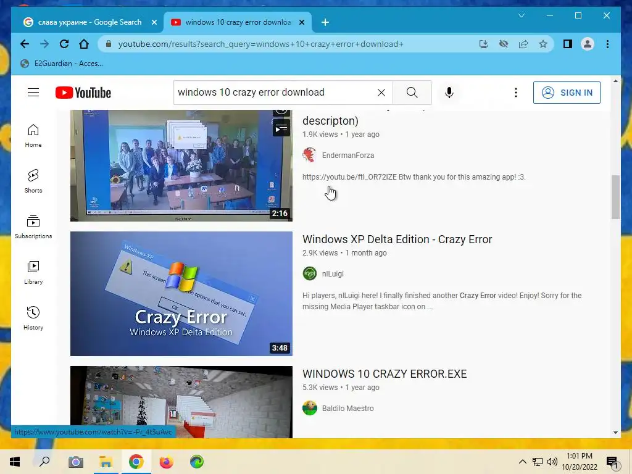Viewport: 632px width, 474px height.
Task: Open Windows taskbar search
Action: [x=44, y=462]
